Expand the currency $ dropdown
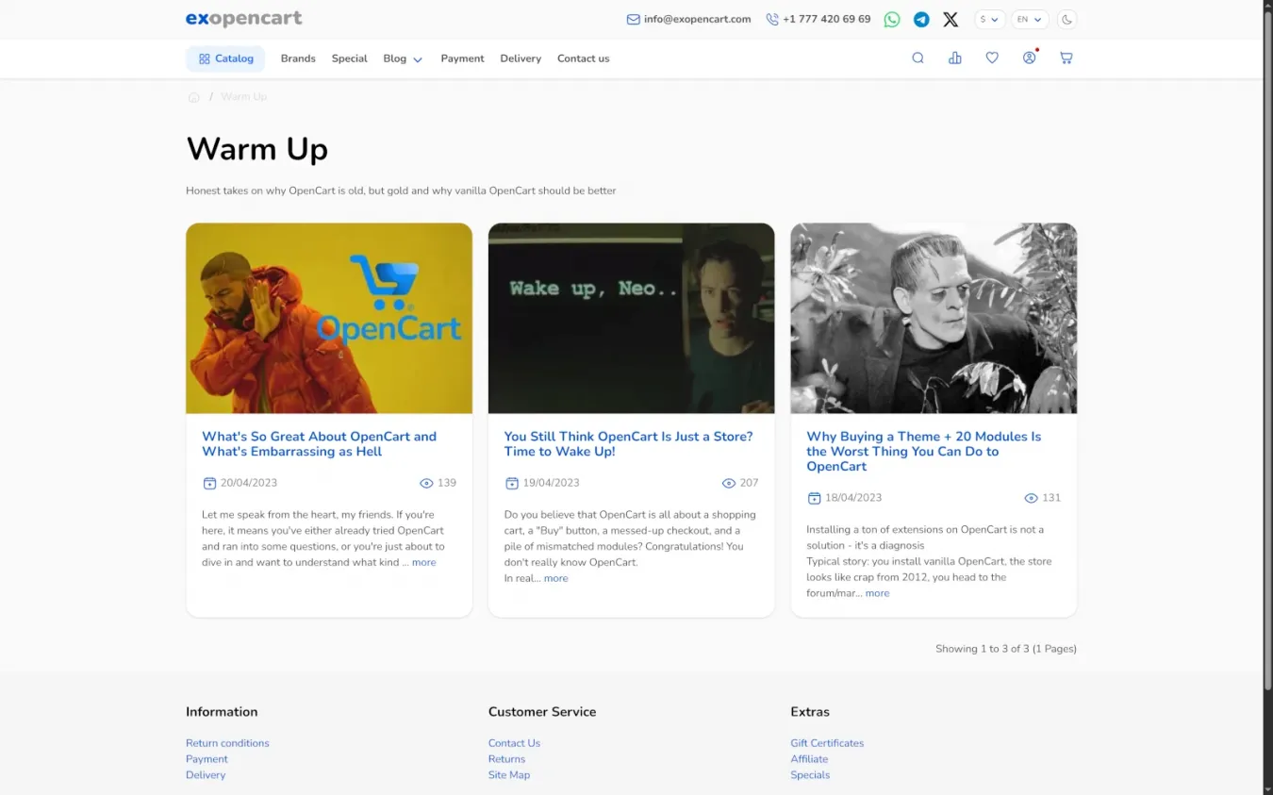The image size is (1273, 795). [x=989, y=20]
